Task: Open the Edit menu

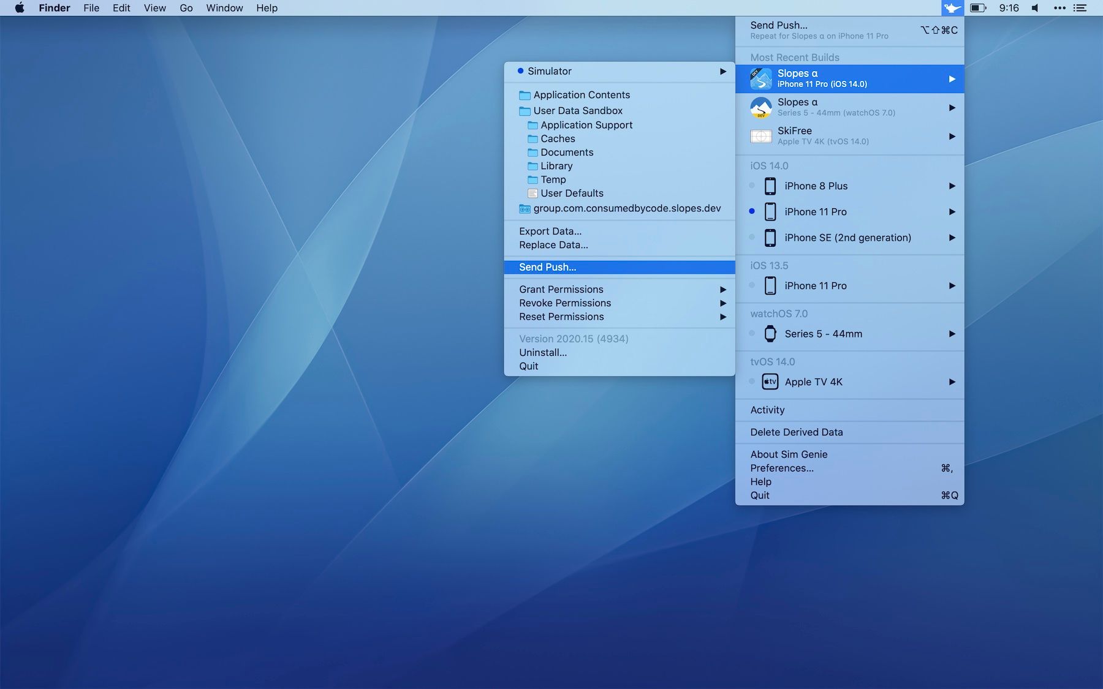Action: coord(121,8)
